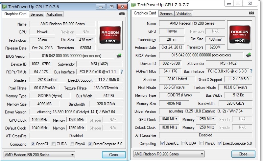Click the GPU-Z 0.7.7 title bar app icon

(x=133, y=5)
